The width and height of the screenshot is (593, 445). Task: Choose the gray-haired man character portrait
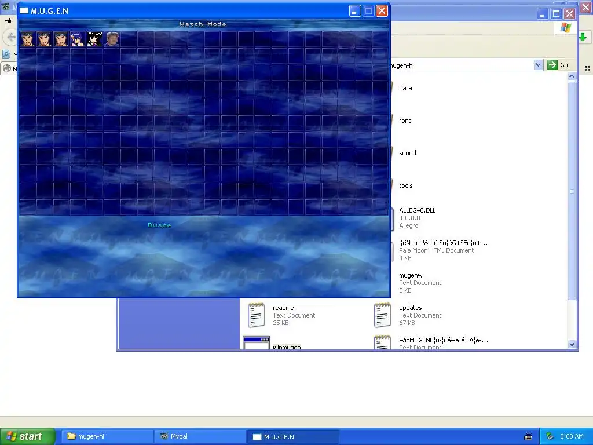[112, 39]
